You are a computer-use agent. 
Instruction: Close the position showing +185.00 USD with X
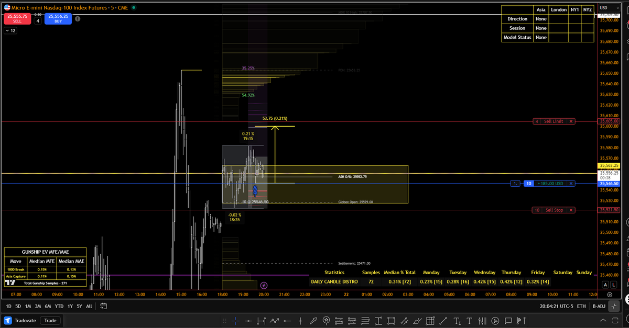click(571, 184)
